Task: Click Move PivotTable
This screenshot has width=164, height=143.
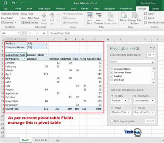Action: tap(154, 22)
